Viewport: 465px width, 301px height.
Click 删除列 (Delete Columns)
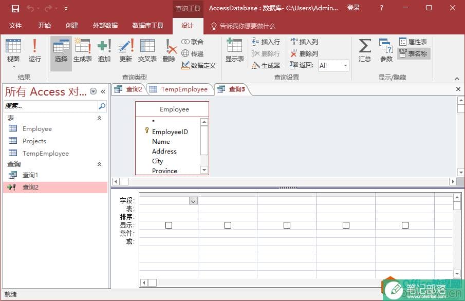tap(304, 53)
